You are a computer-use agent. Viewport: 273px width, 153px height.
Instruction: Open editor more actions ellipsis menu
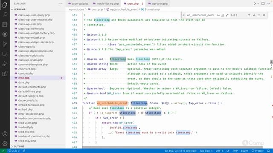[268, 4]
